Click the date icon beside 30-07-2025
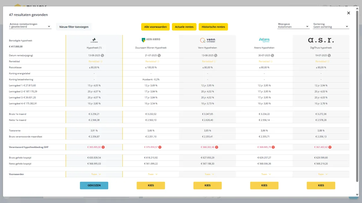 (272, 55)
